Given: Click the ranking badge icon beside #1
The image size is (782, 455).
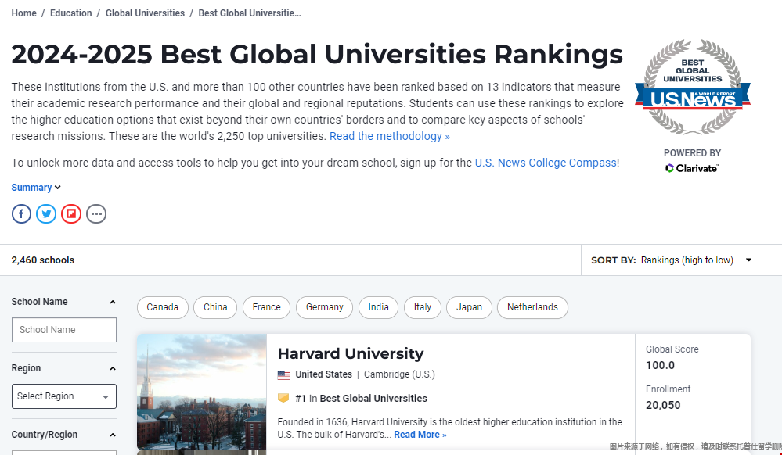Looking at the screenshot, I should tap(283, 398).
